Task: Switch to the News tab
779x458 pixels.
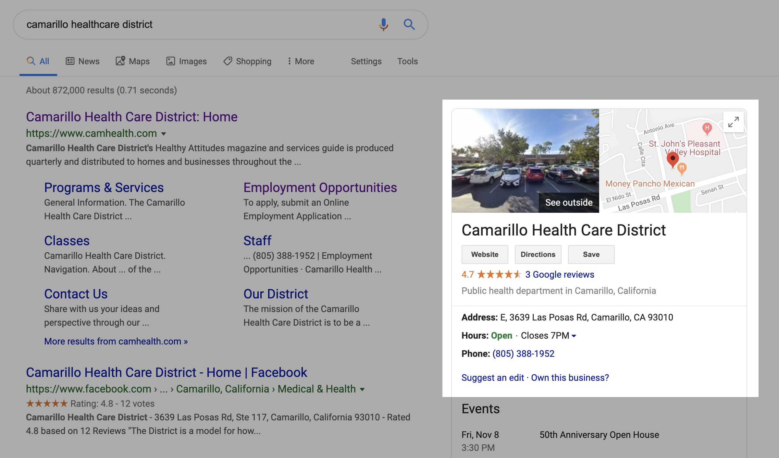Action: click(82, 61)
